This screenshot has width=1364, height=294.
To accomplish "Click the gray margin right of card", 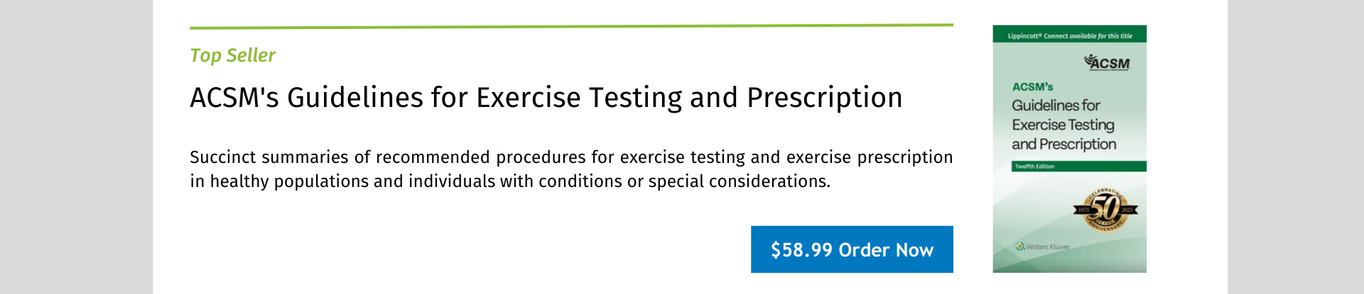I will [x=1296, y=147].
